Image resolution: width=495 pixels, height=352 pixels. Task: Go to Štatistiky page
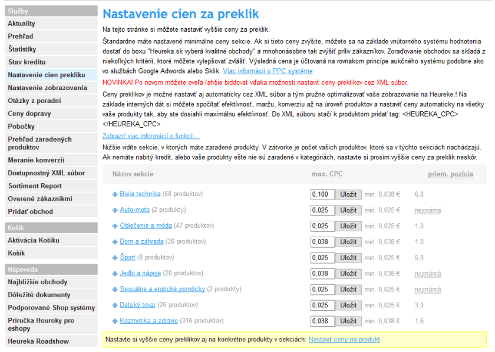pos(51,49)
